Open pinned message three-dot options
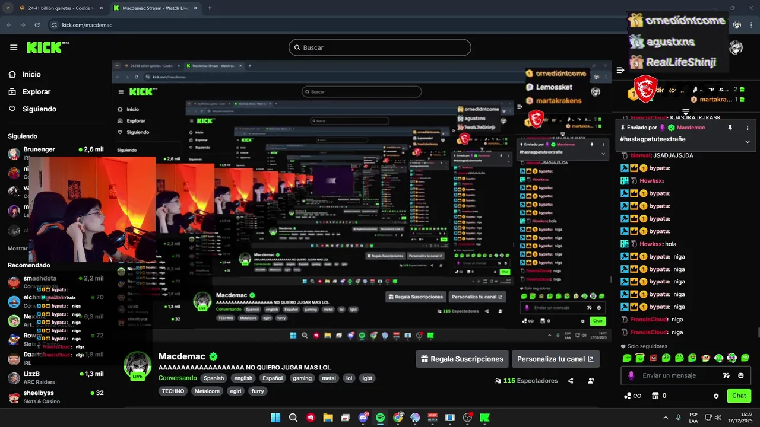Viewport: 760px width, 427px height. click(x=748, y=128)
